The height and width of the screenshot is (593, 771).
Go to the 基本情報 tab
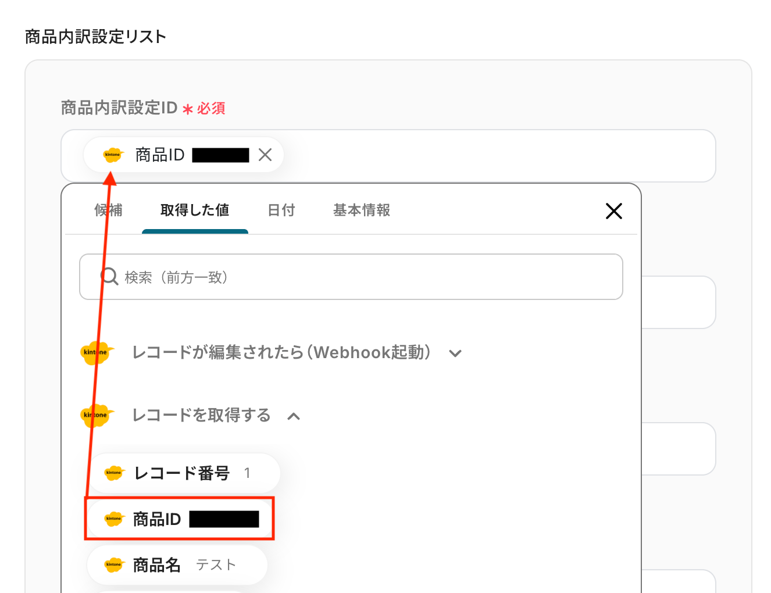coord(362,210)
